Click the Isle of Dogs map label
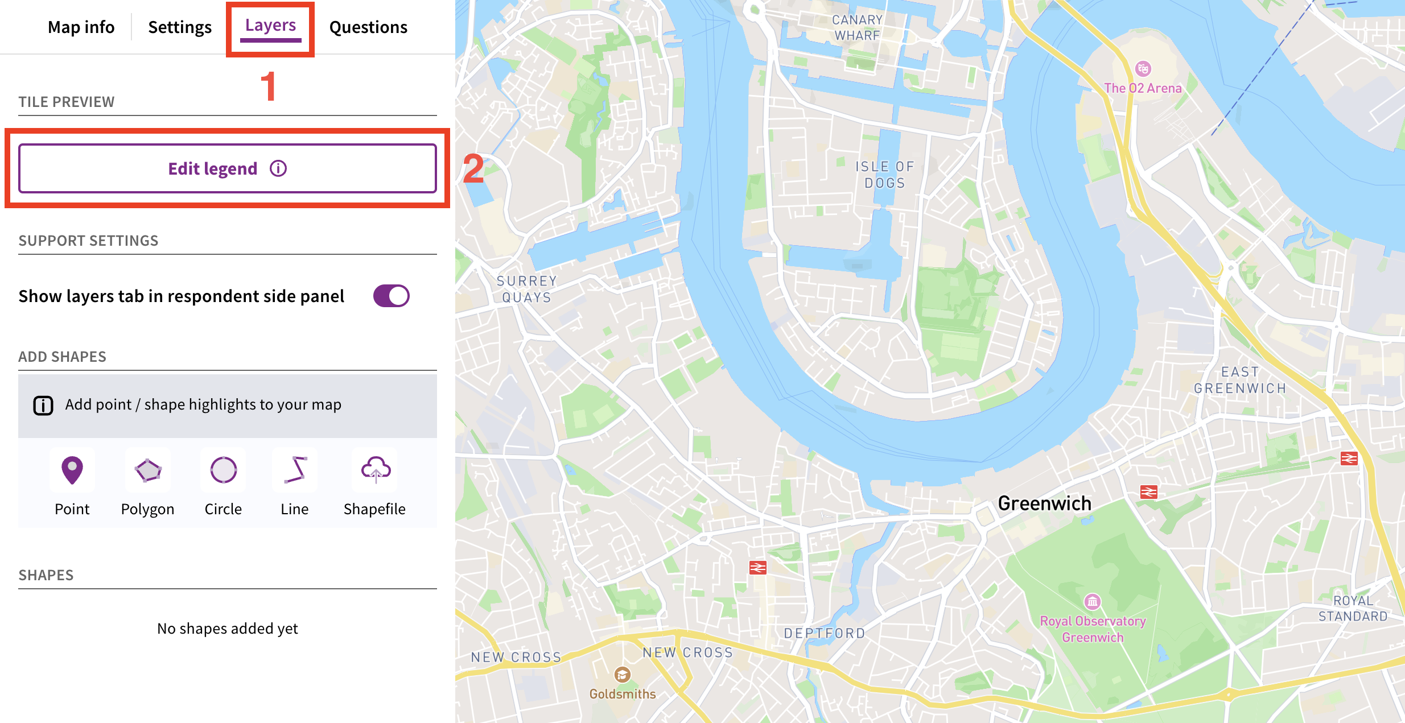Screen dimensions: 1405x723 (884, 175)
